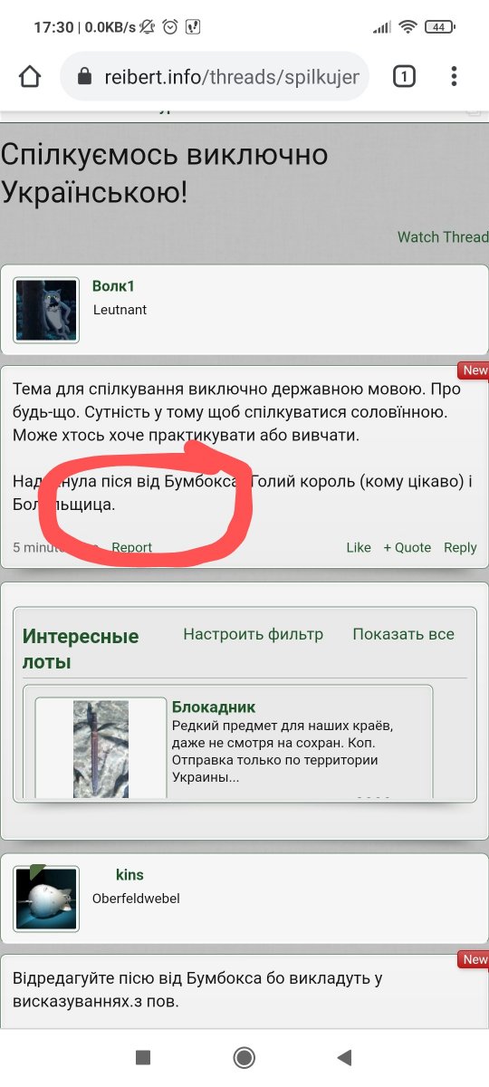Click + Quote on the first post

pyautogui.click(x=407, y=547)
